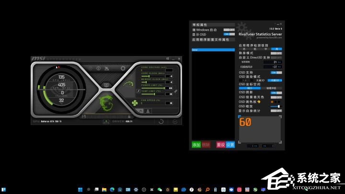
Task: Click the orange 60 OSD preview text
Action: pos(245,122)
